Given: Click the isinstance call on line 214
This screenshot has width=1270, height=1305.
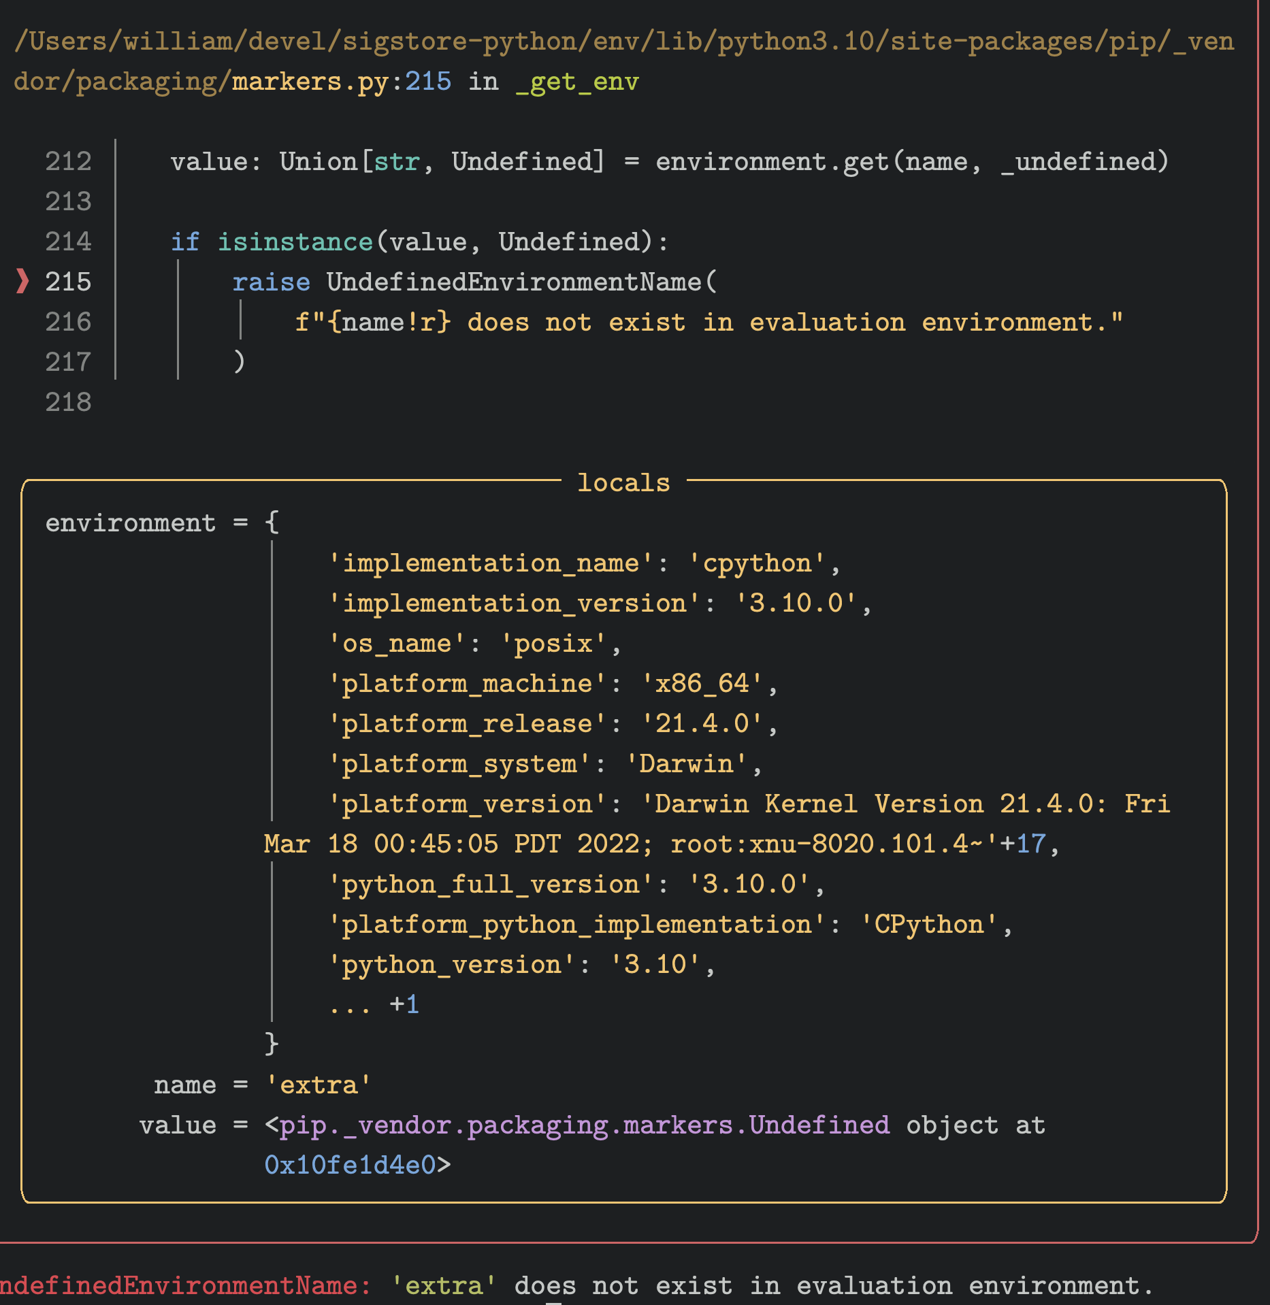Looking at the screenshot, I should pos(295,242).
